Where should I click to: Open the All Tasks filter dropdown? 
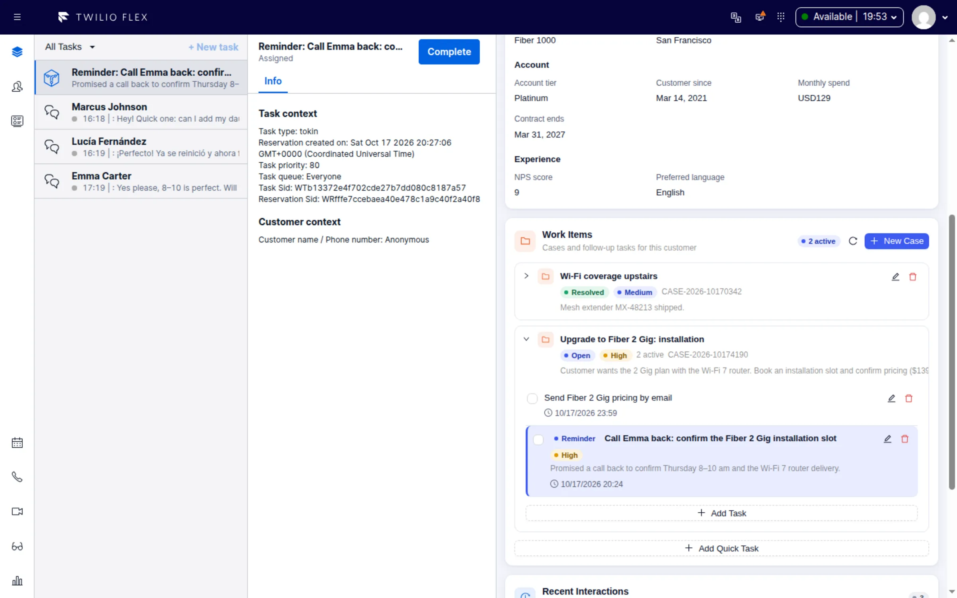[70, 47]
